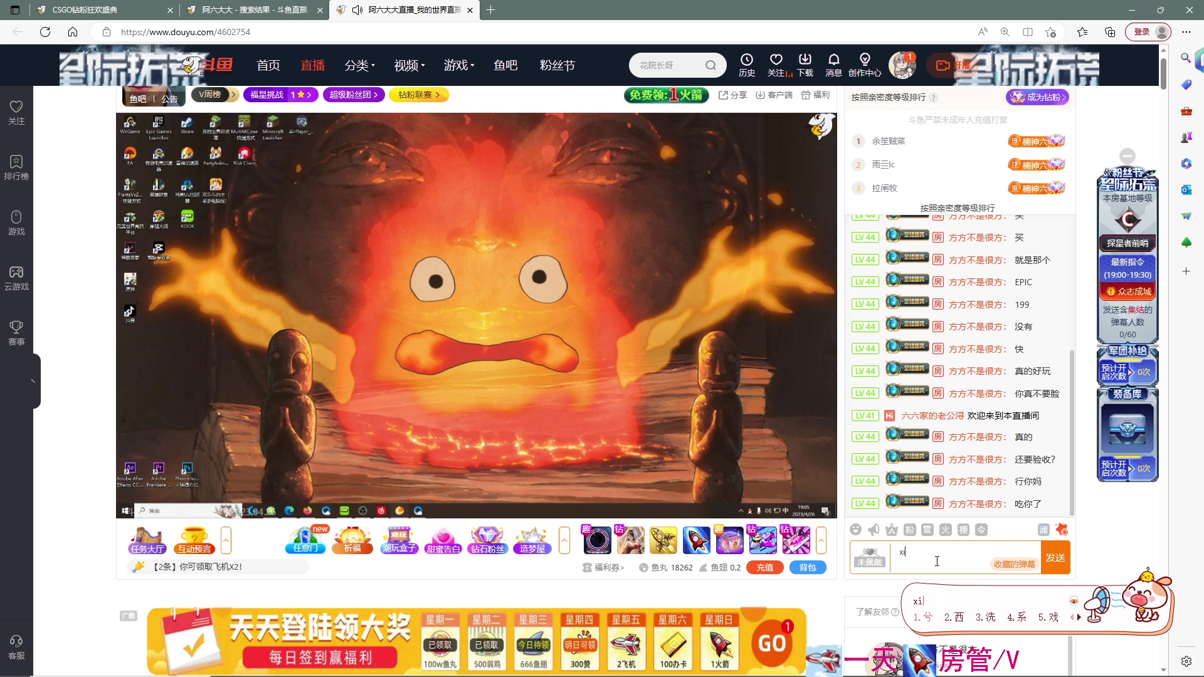Open the 祈福 blessing gift feature
The height and width of the screenshot is (677, 1204).
[352, 540]
